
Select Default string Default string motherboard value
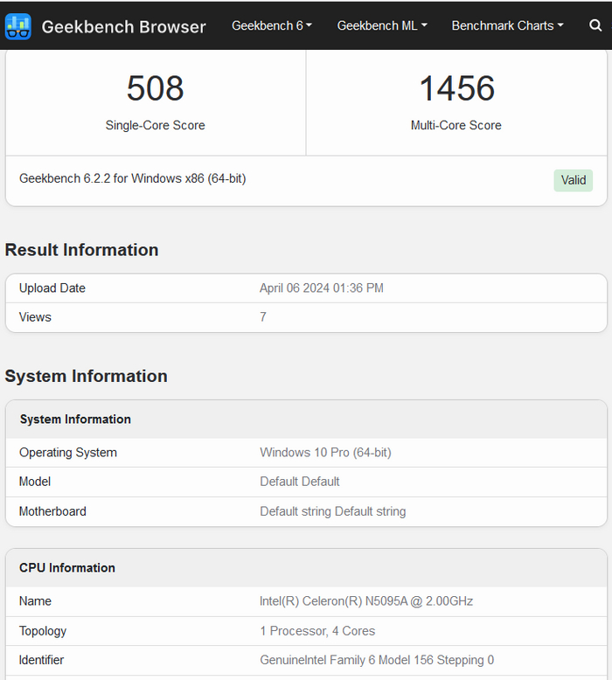(x=333, y=511)
